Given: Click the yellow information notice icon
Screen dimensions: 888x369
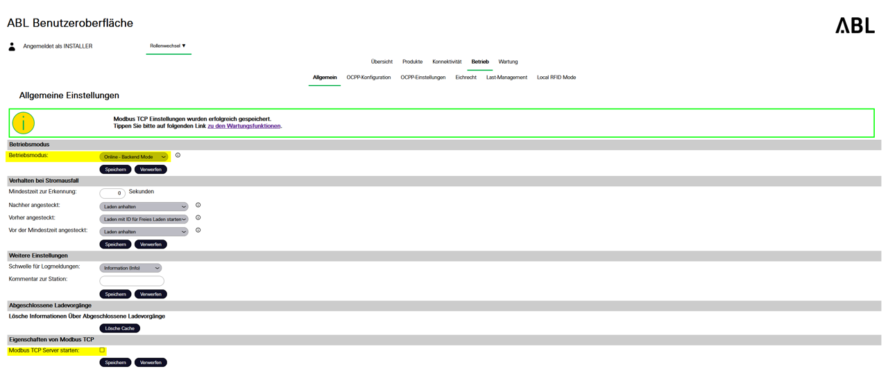Looking at the screenshot, I should (24, 123).
